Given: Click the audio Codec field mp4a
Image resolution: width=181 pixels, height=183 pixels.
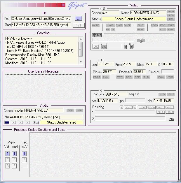Looking at the screenshot, I should pyautogui.click(x=39, y=110).
